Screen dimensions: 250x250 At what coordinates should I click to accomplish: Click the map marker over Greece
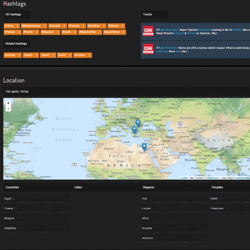coord(134,130)
